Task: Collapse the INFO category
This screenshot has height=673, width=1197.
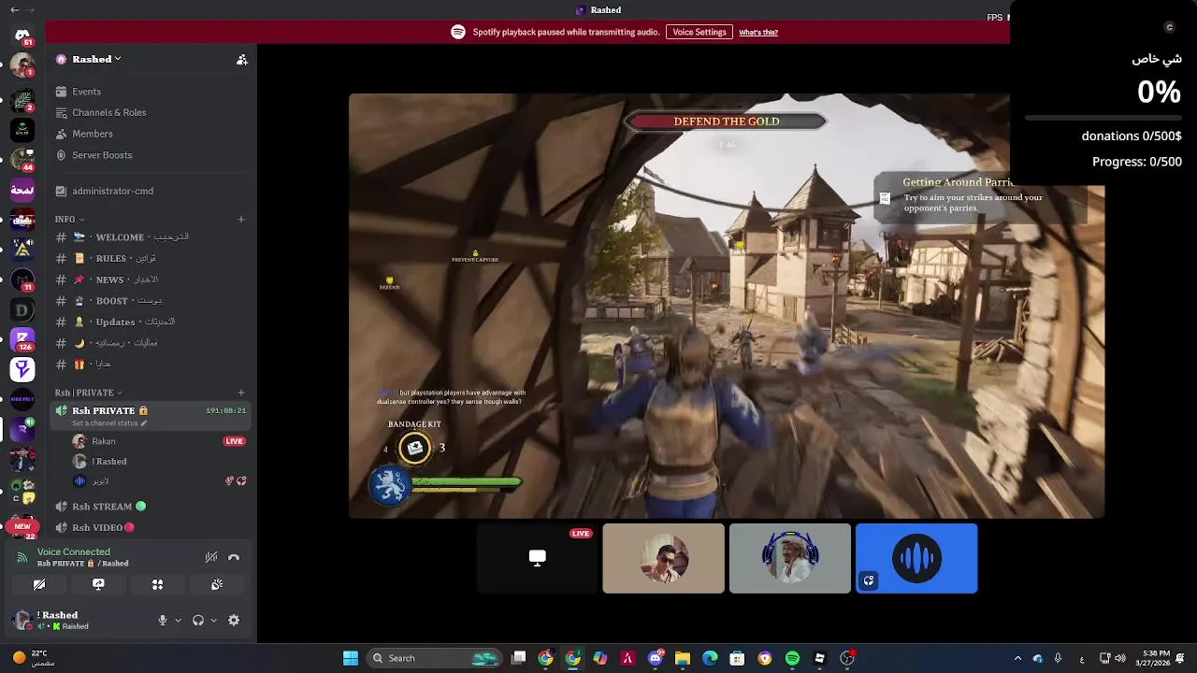Action: (69, 220)
